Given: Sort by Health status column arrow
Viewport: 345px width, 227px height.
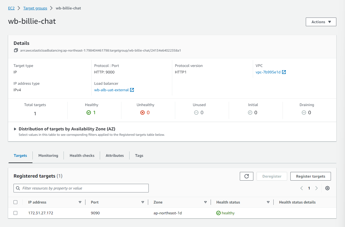Looking at the screenshot, I should coord(268,202).
